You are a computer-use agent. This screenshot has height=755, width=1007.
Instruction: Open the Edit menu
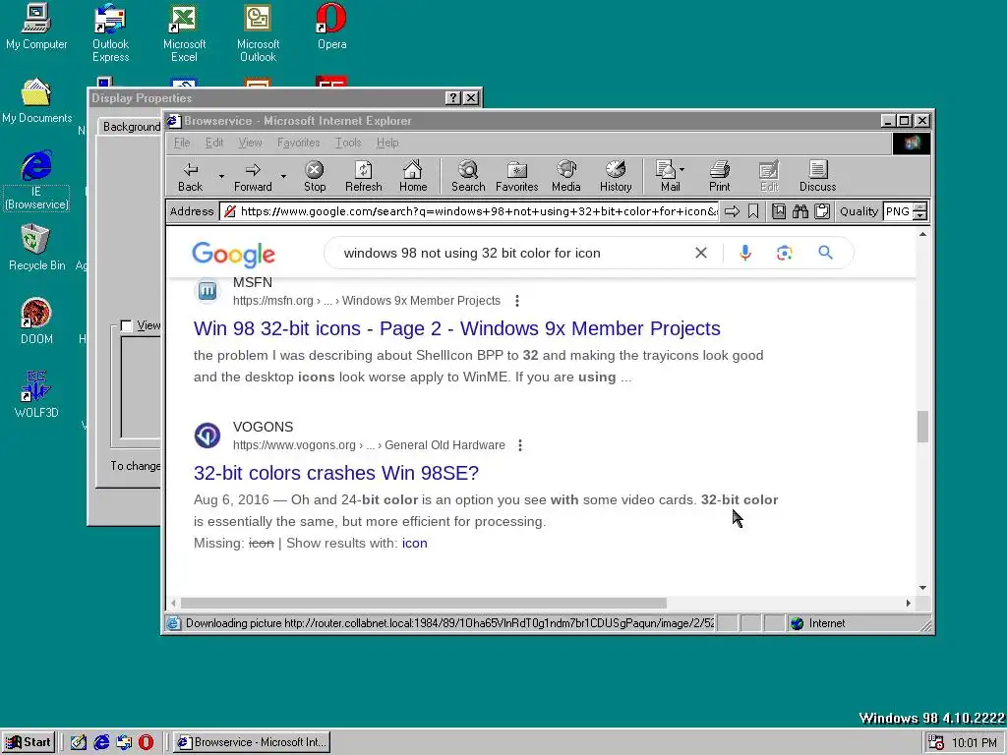[x=213, y=143]
